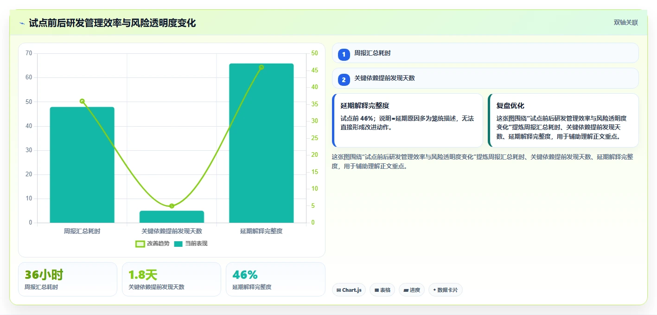Click the chart title 试点前后研发管理效率与风险透明度变化
Image resolution: width=657 pixels, height=315 pixels.
(112, 23)
